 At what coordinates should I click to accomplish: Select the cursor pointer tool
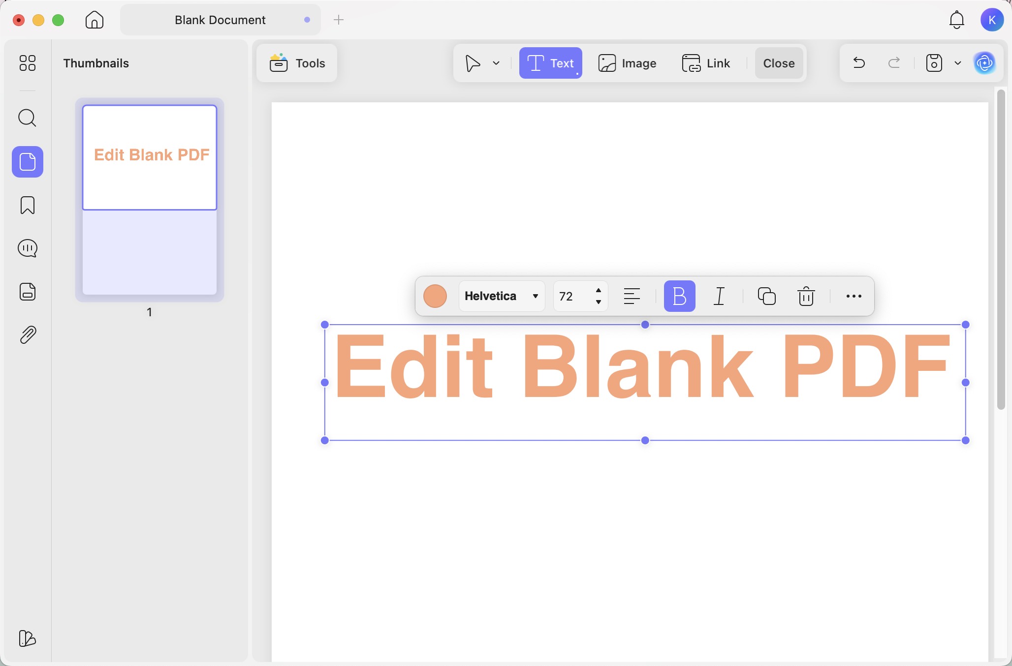(473, 63)
